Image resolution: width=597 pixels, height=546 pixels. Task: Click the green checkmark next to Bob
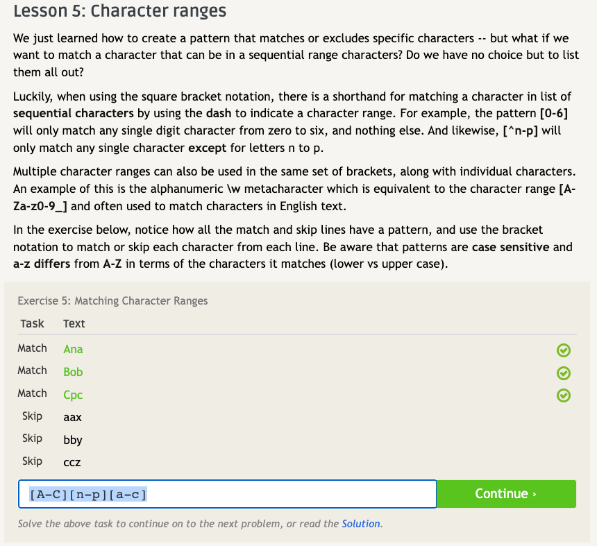tap(564, 373)
